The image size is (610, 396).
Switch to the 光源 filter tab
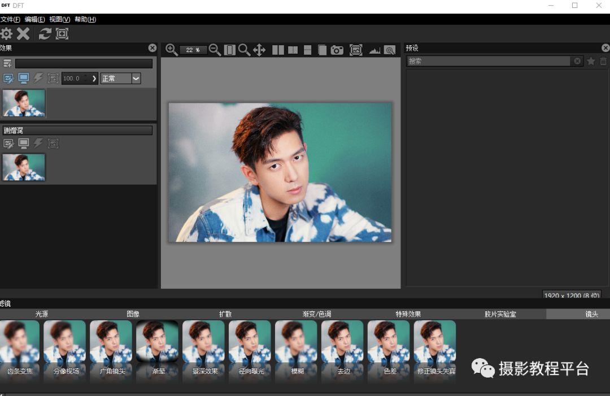(x=42, y=314)
